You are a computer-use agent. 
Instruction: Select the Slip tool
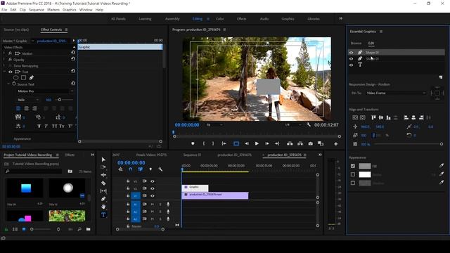coord(103,190)
